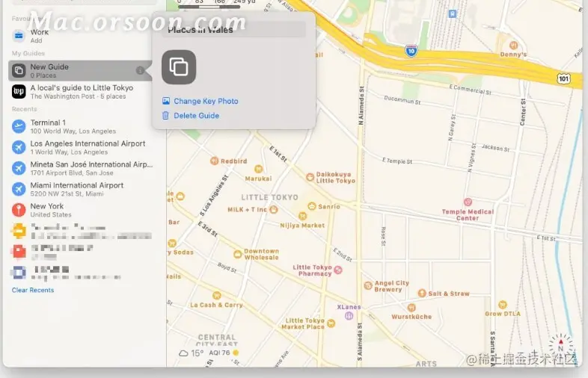Click the Mineta San José airport plane icon
Screen dimensions: 588x378
point(19,168)
